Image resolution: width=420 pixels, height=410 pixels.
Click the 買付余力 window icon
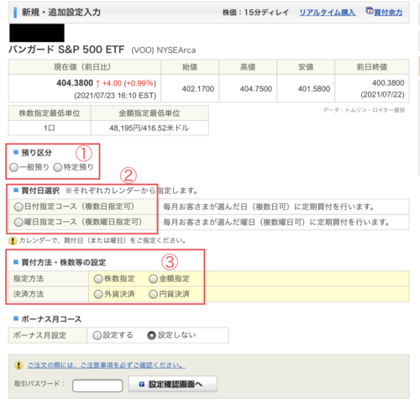tap(370, 11)
